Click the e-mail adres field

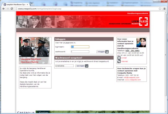(x=64, y=66)
